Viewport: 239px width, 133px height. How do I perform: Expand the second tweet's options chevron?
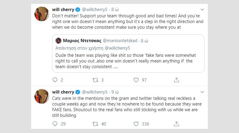202,92
